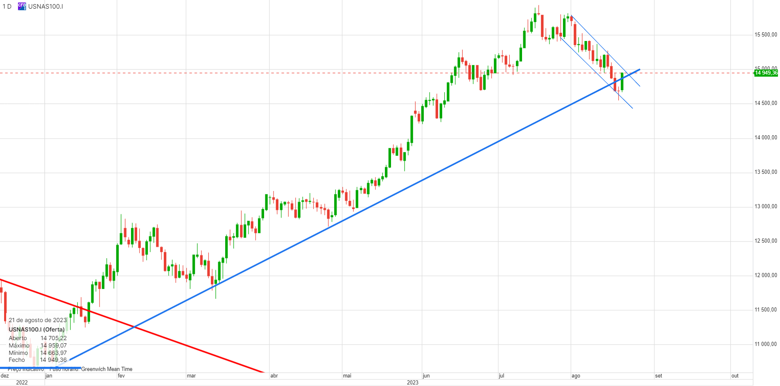
Task: Click the 2022 year label
Action: point(22,382)
